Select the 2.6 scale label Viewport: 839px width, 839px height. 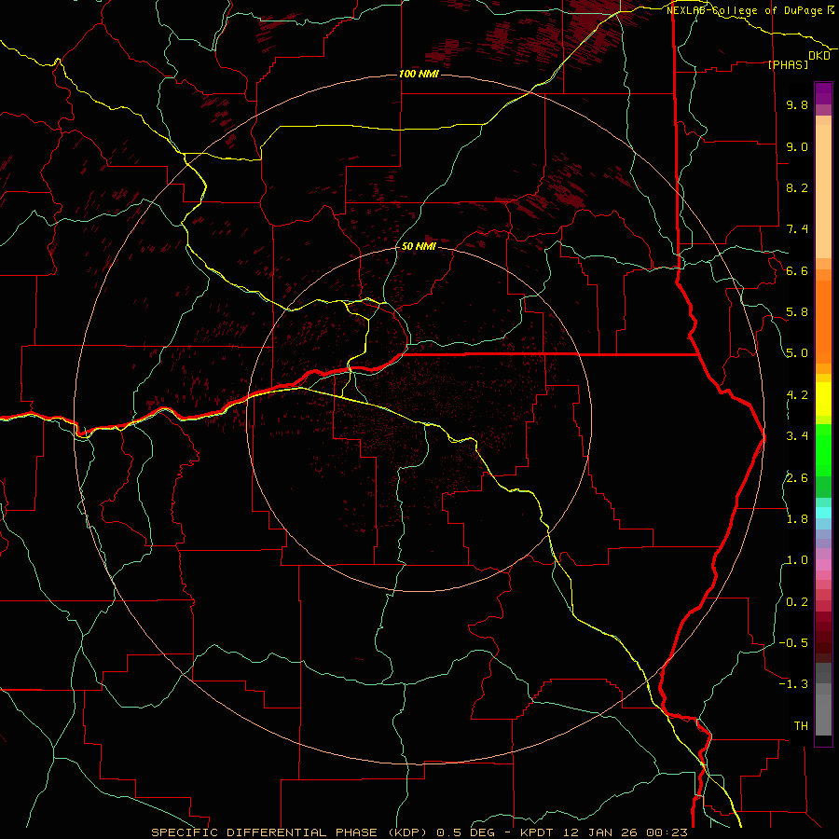797,478
